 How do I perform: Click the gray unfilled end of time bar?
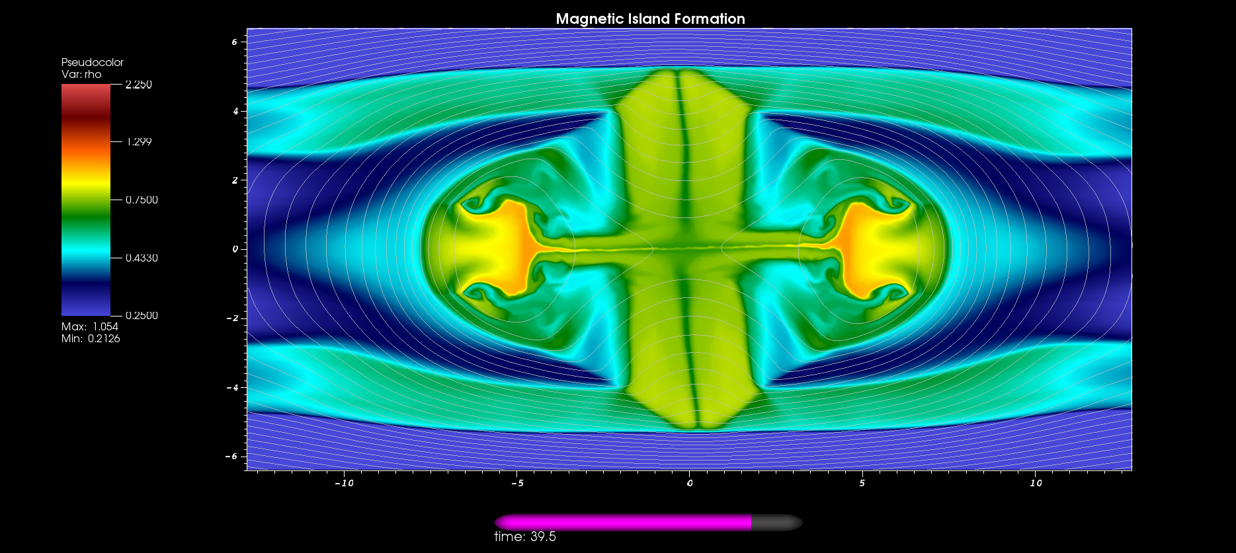pos(777,523)
